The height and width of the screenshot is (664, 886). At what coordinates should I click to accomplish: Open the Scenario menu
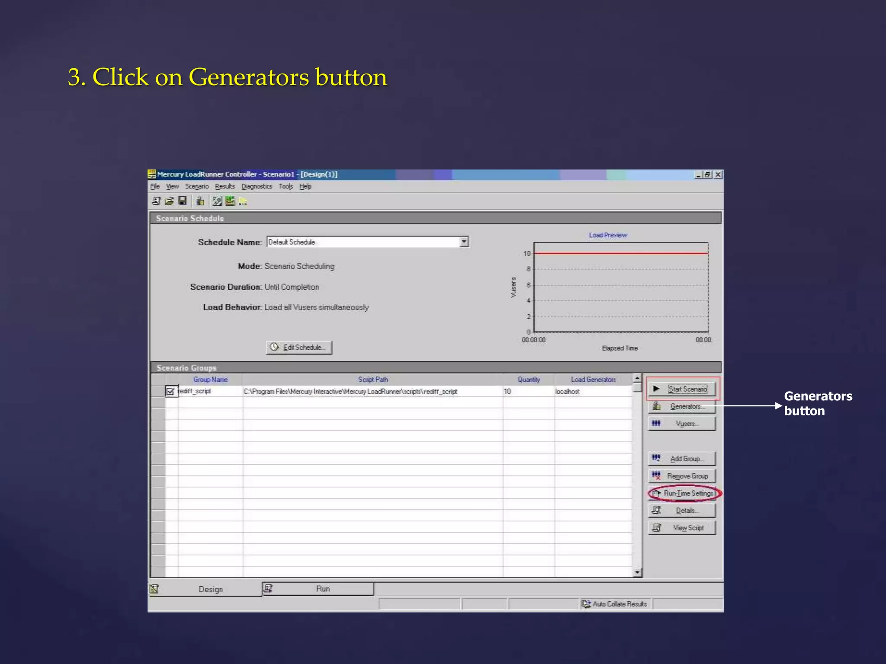pos(197,186)
